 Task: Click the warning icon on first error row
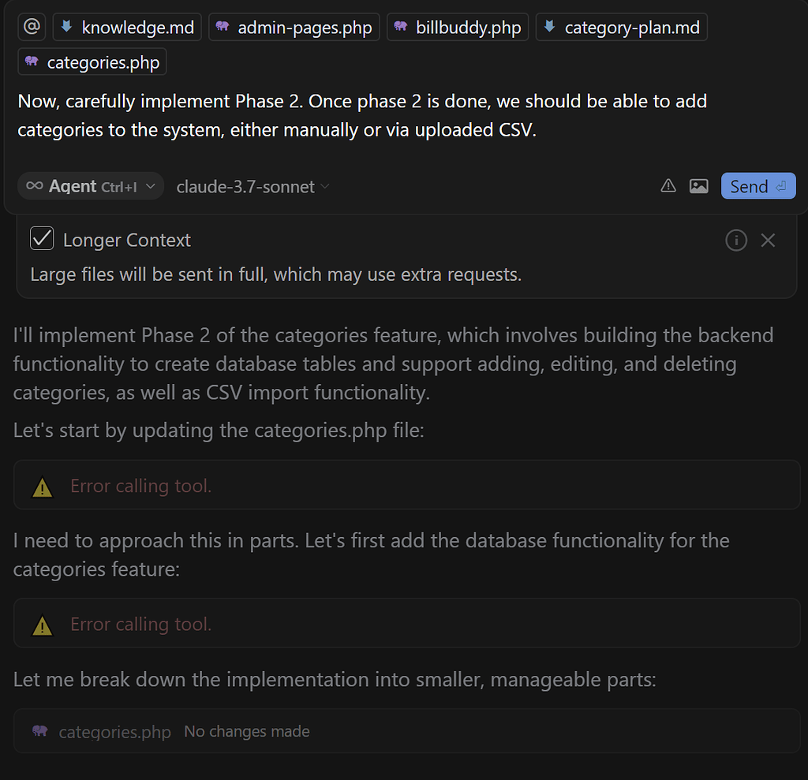pos(42,488)
